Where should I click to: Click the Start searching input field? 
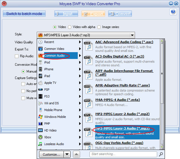click(x=123, y=154)
